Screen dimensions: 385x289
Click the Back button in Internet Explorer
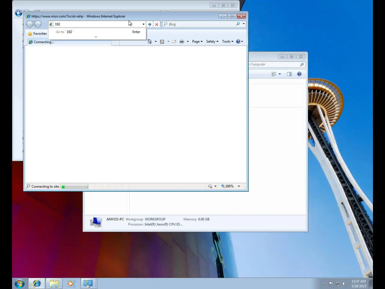(30, 24)
